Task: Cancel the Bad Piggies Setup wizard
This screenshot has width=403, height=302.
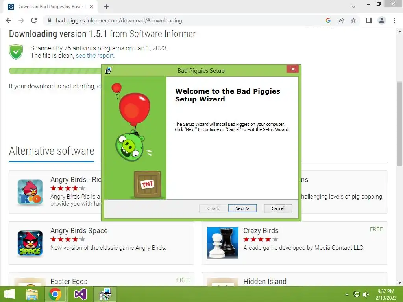Action: tap(278, 208)
